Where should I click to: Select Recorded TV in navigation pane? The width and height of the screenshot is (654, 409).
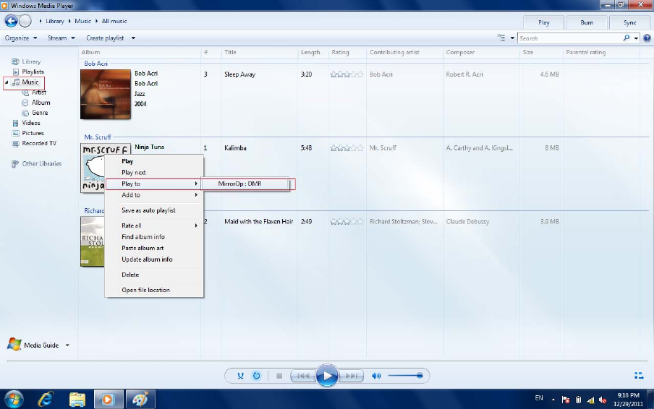tap(34, 143)
